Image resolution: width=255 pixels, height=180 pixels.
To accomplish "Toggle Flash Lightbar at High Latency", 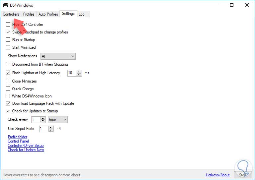I will tap(8, 73).
